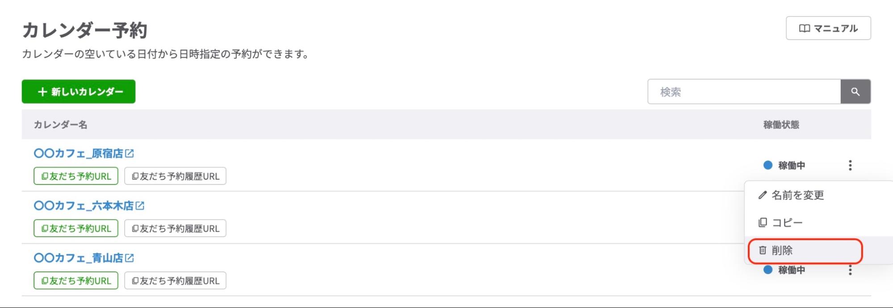Open external link icon beside 原宿店
This screenshot has width=893, height=308.
(130, 153)
